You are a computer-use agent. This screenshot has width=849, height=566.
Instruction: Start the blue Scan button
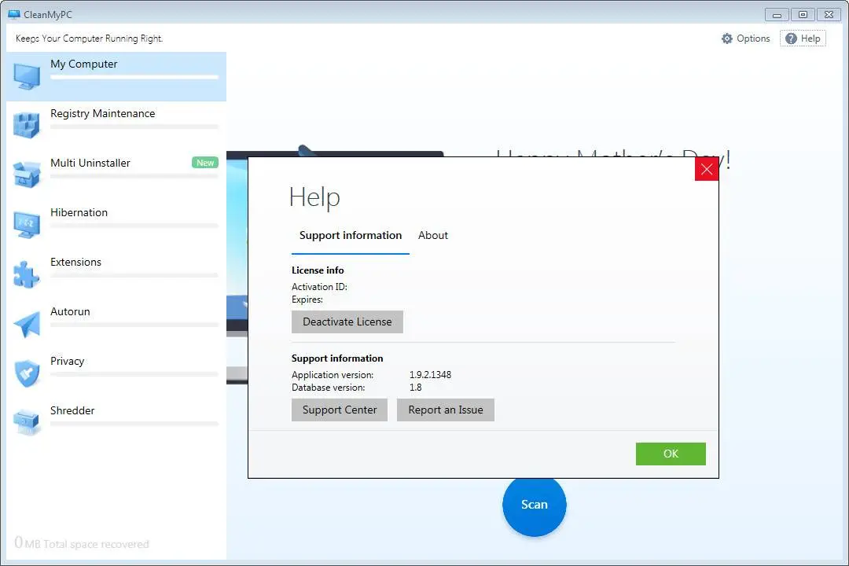[535, 505]
